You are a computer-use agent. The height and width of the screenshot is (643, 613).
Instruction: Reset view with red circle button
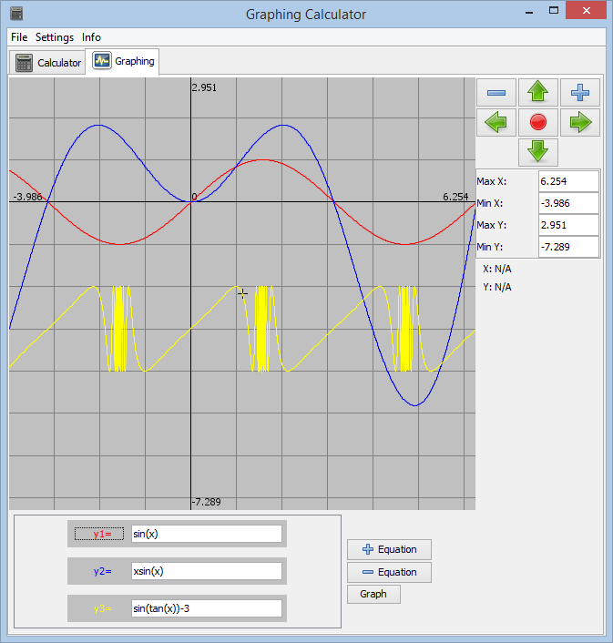tap(538, 122)
